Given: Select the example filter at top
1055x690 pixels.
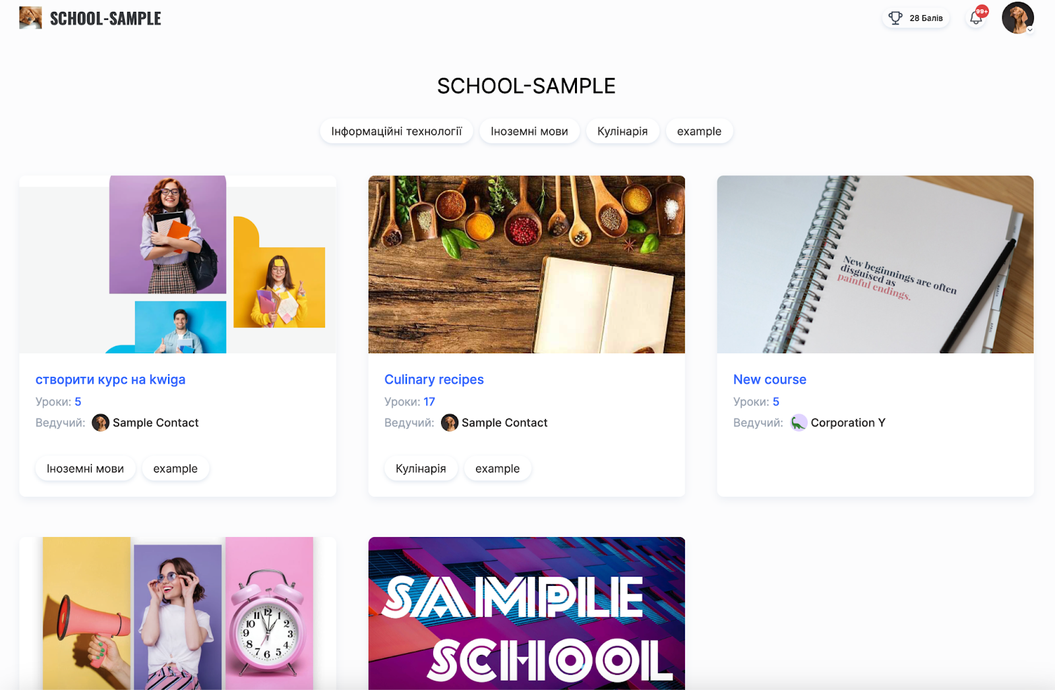Looking at the screenshot, I should pyautogui.click(x=699, y=131).
